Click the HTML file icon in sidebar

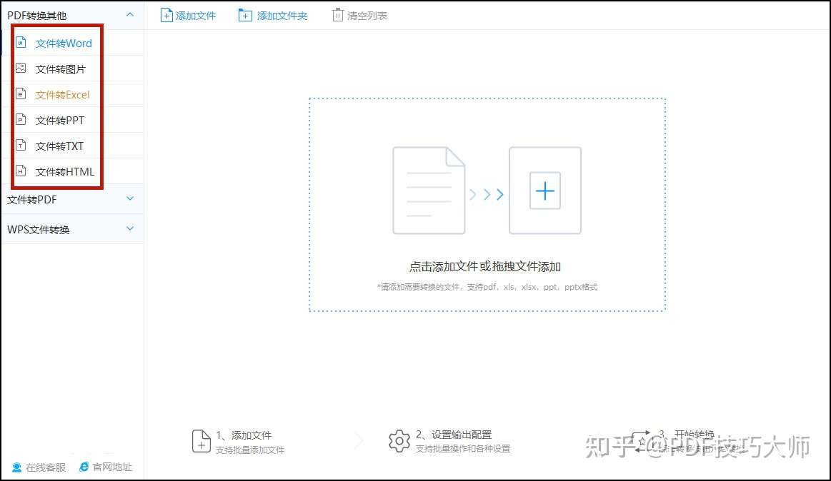point(21,171)
